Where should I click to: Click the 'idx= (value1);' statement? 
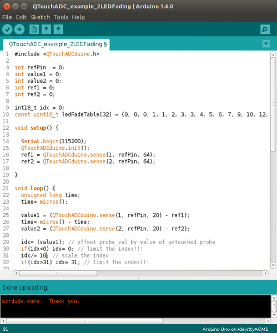click(43, 242)
